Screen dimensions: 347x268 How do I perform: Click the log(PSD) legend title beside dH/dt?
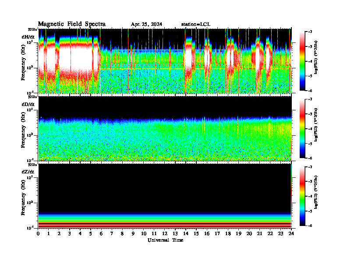[x=316, y=57]
